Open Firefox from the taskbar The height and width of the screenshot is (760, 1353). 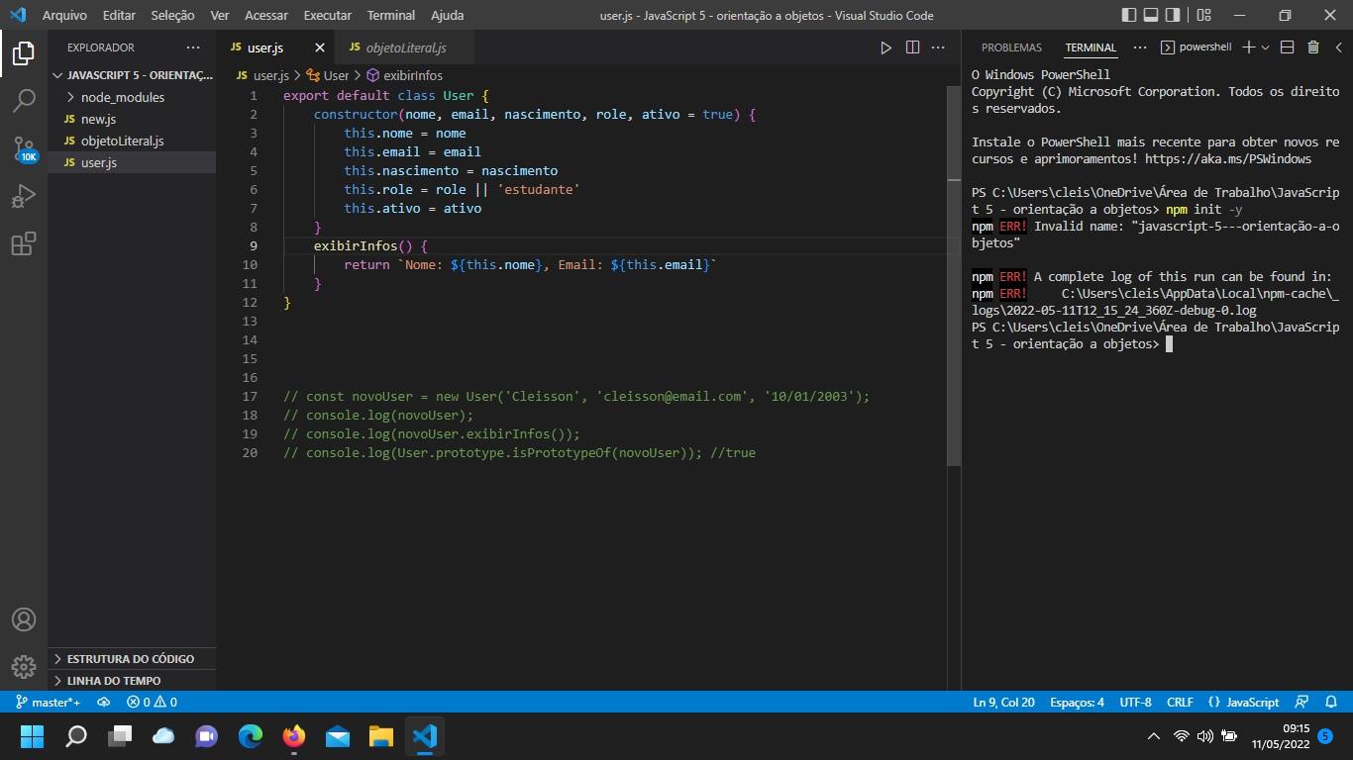click(294, 736)
